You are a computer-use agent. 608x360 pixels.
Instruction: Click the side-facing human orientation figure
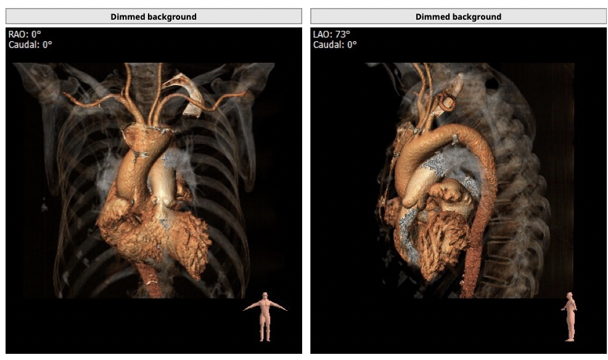pos(570,316)
